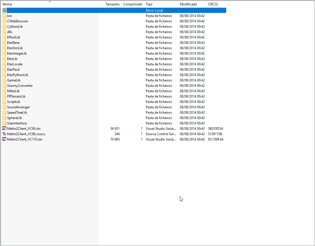The height and width of the screenshot is (246, 315).
Task: Select the GameLib folder name
Action: pos(14,80)
